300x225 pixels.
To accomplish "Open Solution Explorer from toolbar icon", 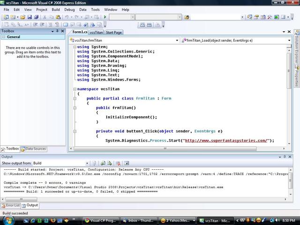I will 249,17.
